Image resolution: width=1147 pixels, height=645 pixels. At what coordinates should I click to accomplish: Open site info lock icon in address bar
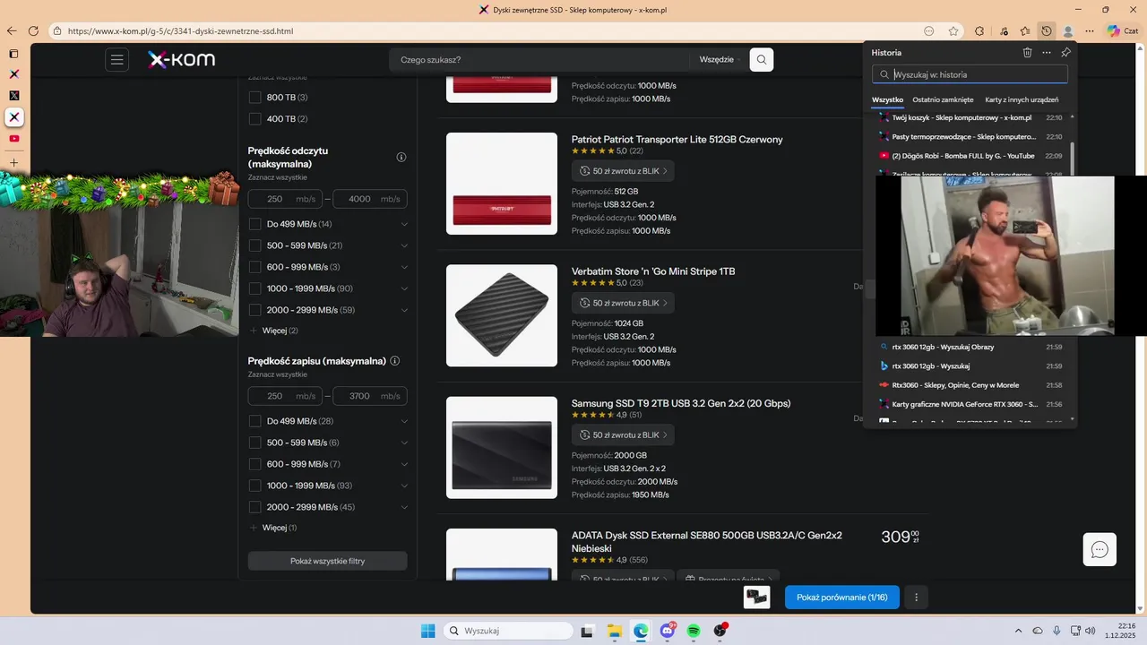57,30
